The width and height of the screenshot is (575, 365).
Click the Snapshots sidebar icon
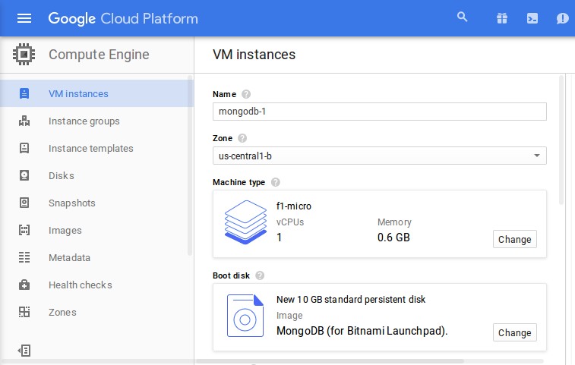(x=24, y=203)
